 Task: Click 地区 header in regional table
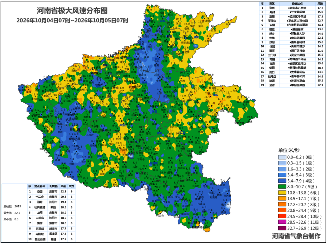[272, 4]
